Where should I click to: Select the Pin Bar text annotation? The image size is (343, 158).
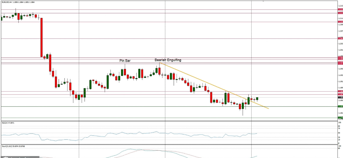click(125, 61)
